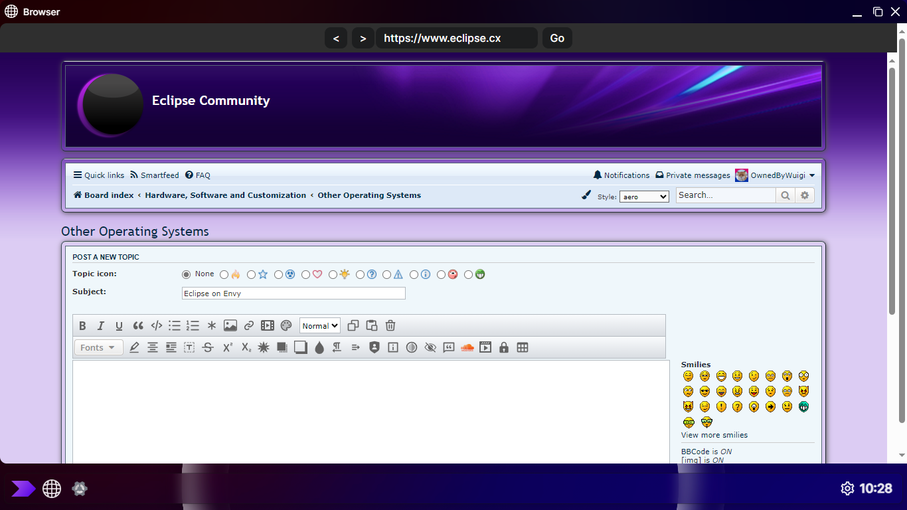Screen dimensions: 907x510
Task: Insert an image with the image icon
Action: point(230,325)
